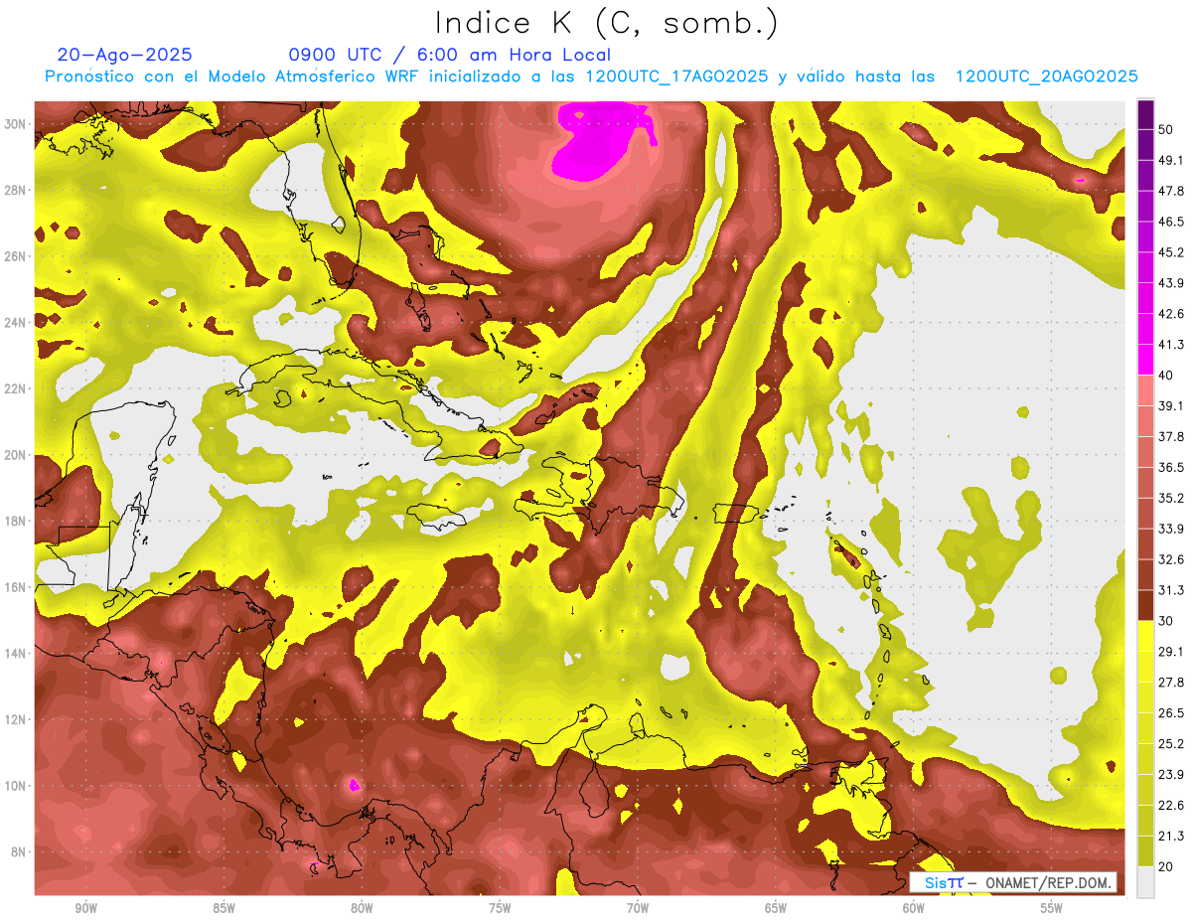The image size is (1192, 921).
Task: Click the '50' value on the color scale
Action: point(1165,129)
